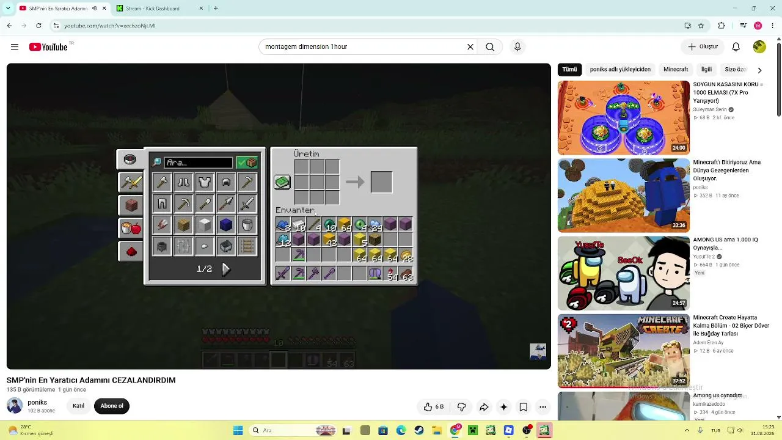
Task: Clear the search query with the X
Action: point(470,47)
